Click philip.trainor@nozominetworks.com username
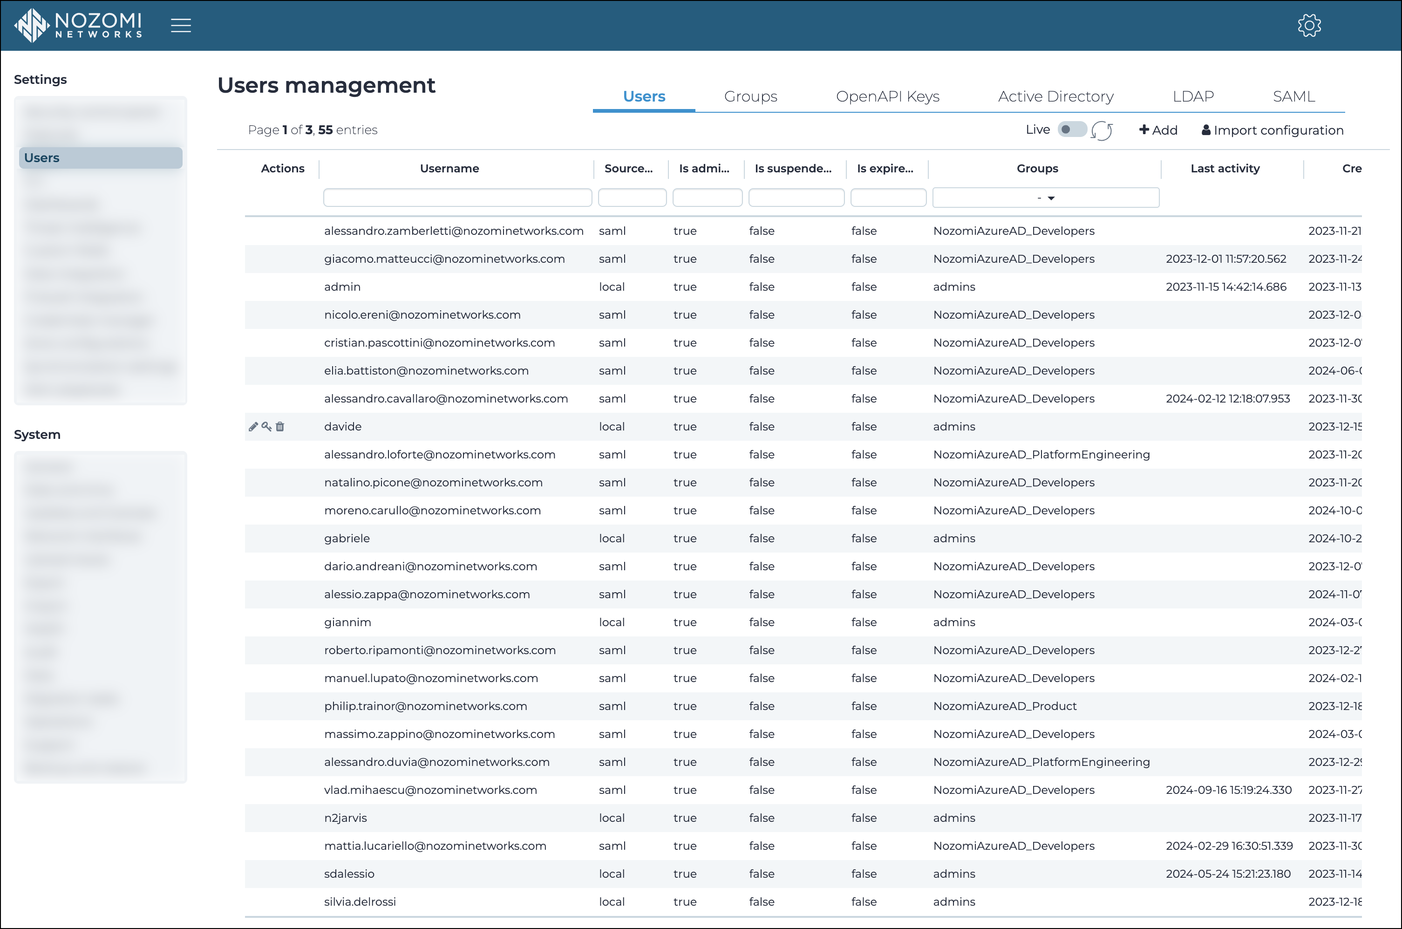Image resolution: width=1402 pixels, height=929 pixels. pos(425,706)
